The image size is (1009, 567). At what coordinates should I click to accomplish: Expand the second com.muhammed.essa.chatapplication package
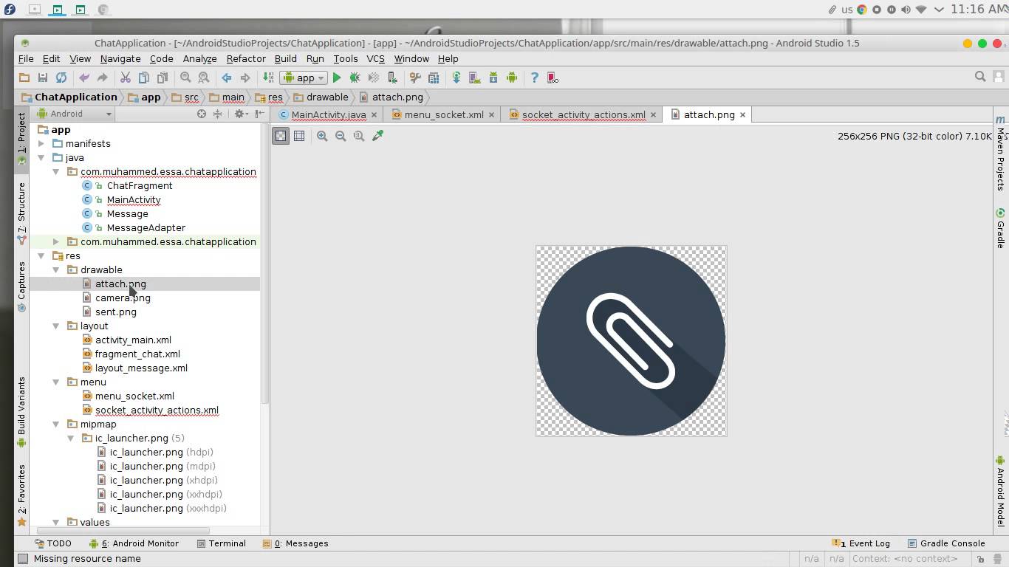click(x=56, y=241)
